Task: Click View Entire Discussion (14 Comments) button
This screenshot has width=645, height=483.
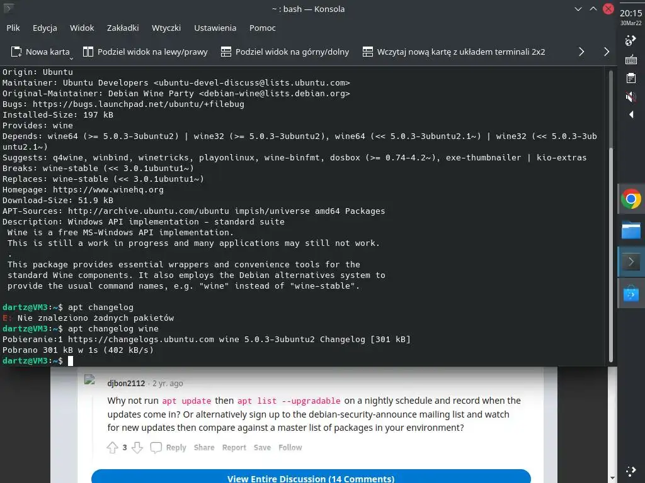Action: point(311,477)
